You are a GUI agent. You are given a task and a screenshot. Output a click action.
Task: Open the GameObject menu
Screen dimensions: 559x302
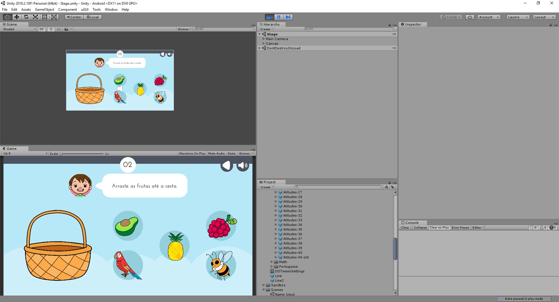point(45,10)
